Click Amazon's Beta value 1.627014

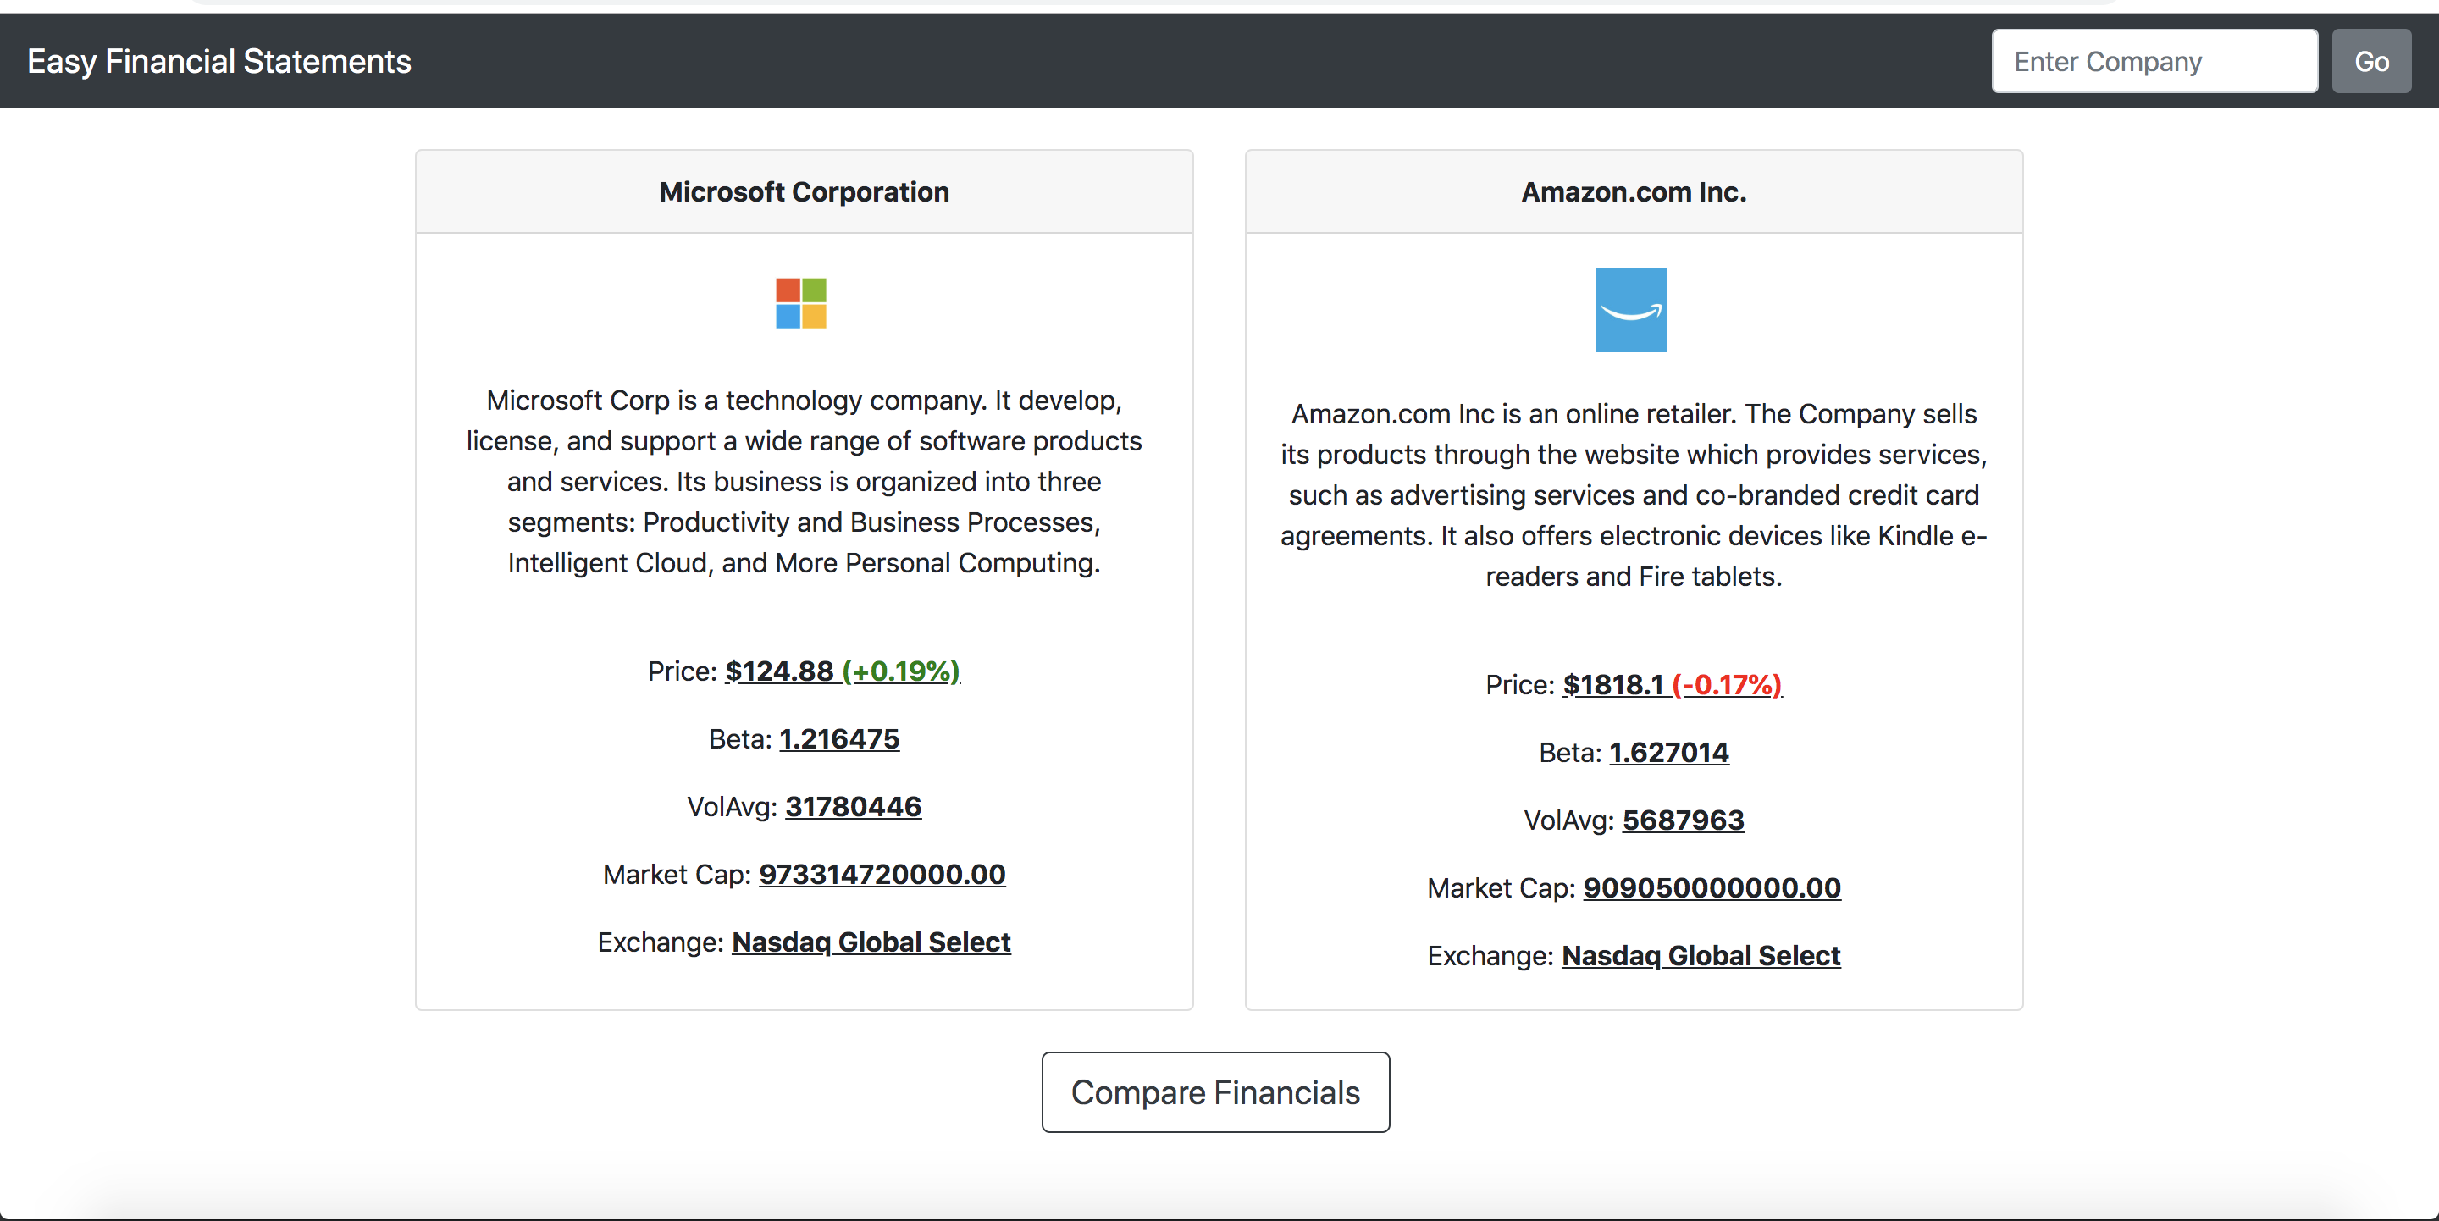[1668, 753]
